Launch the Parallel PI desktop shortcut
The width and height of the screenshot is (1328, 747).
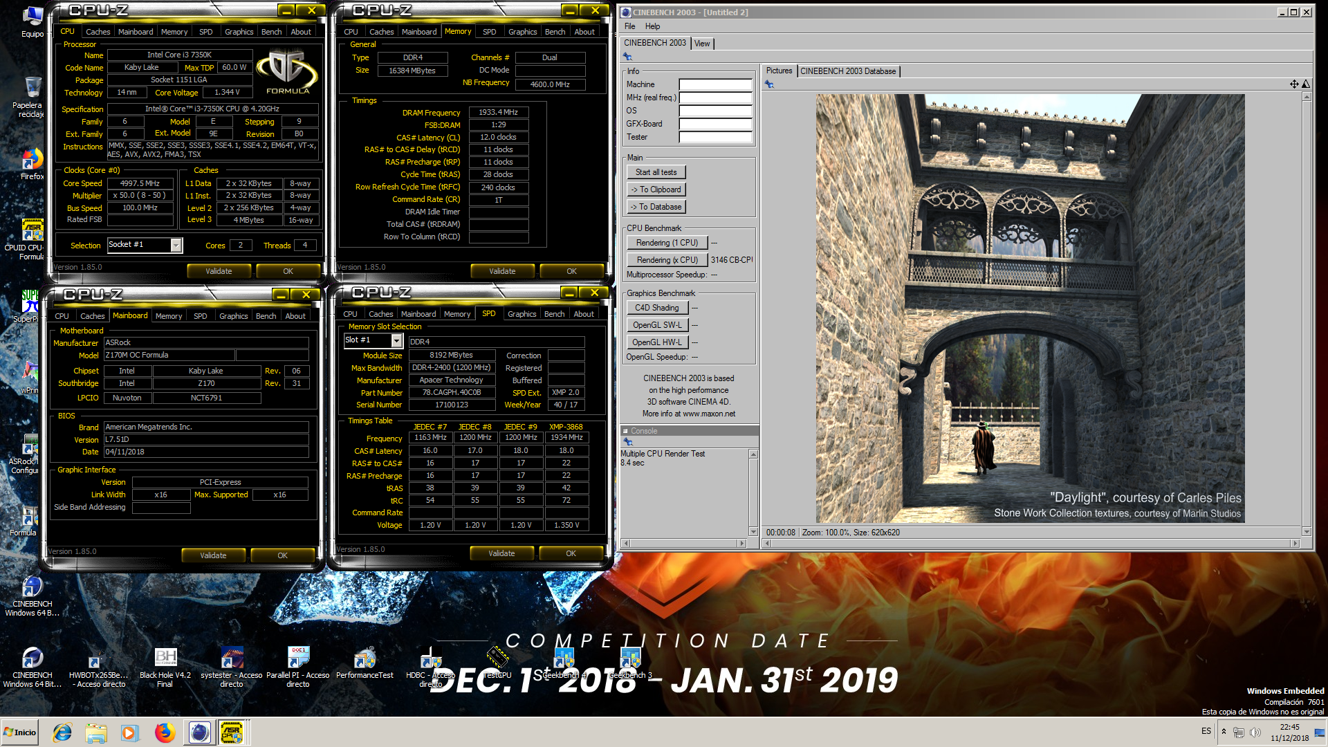[x=298, y=667]
